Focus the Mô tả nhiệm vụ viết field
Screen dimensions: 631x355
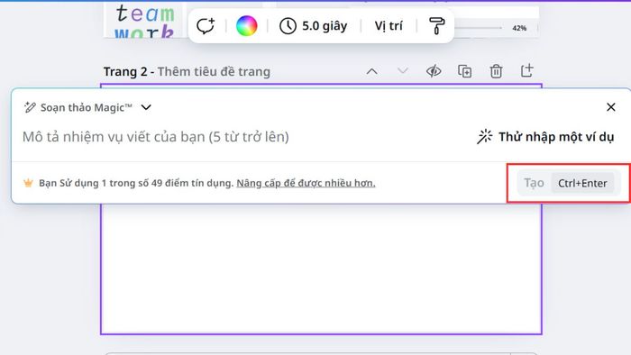155,137
